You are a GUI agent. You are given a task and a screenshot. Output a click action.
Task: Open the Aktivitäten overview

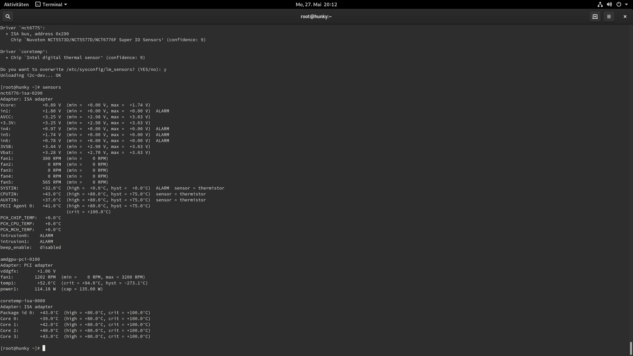coord(16,5)
